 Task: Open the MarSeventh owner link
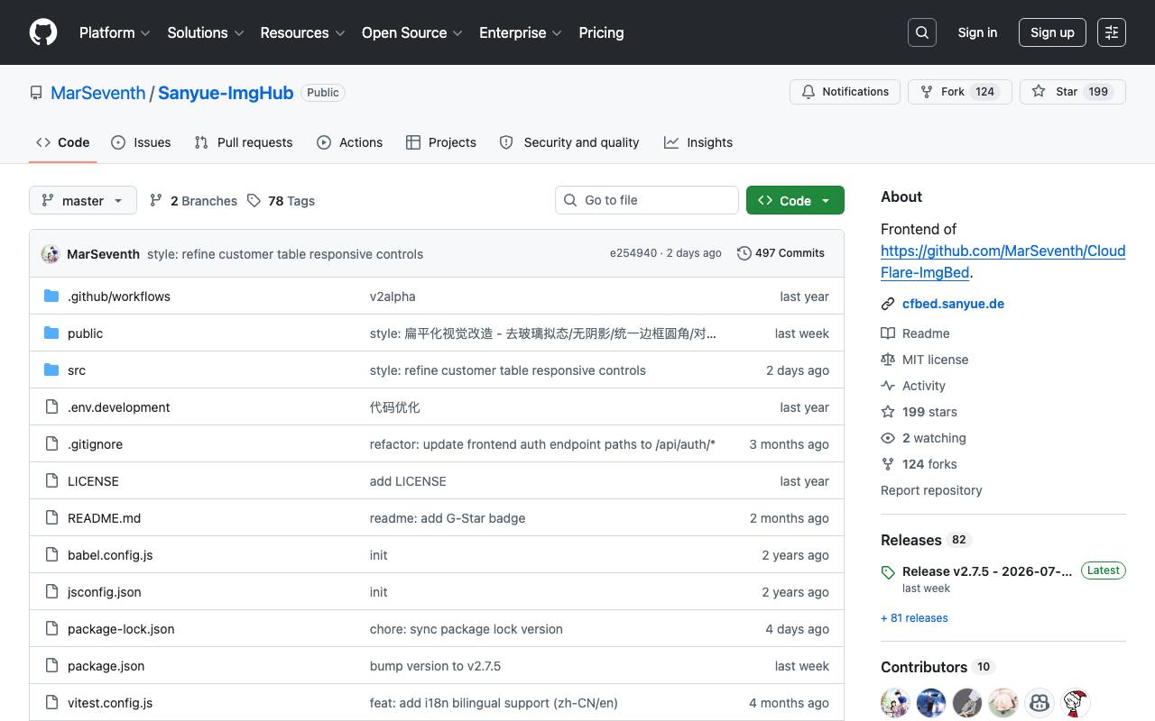[x=98, y=93]
